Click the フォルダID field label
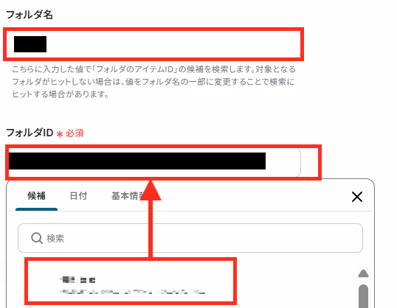Screen dimensions: 397x308 (30, 133)
